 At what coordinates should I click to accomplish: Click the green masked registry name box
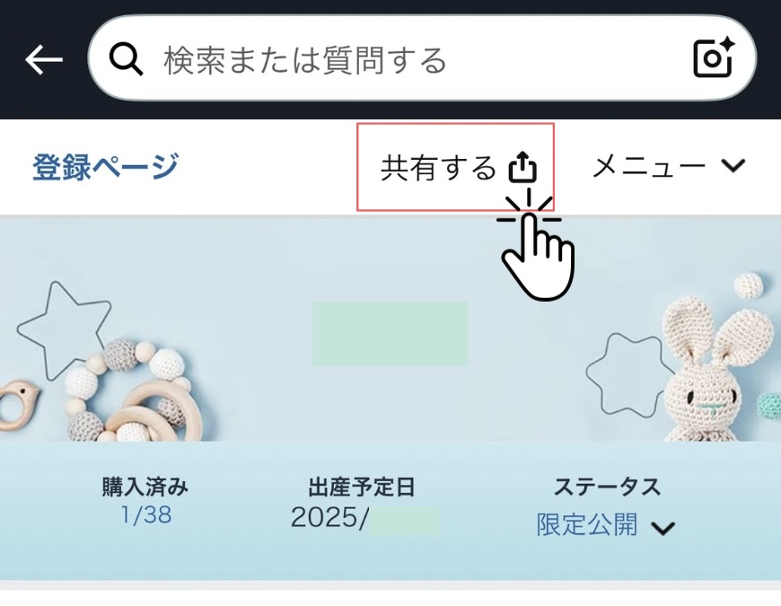(390, 334)
